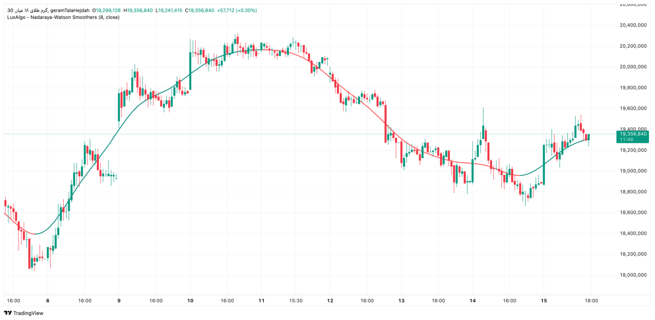Click the low value 19,241,415
The image size is (655, 320).
[x=170, y=10]
